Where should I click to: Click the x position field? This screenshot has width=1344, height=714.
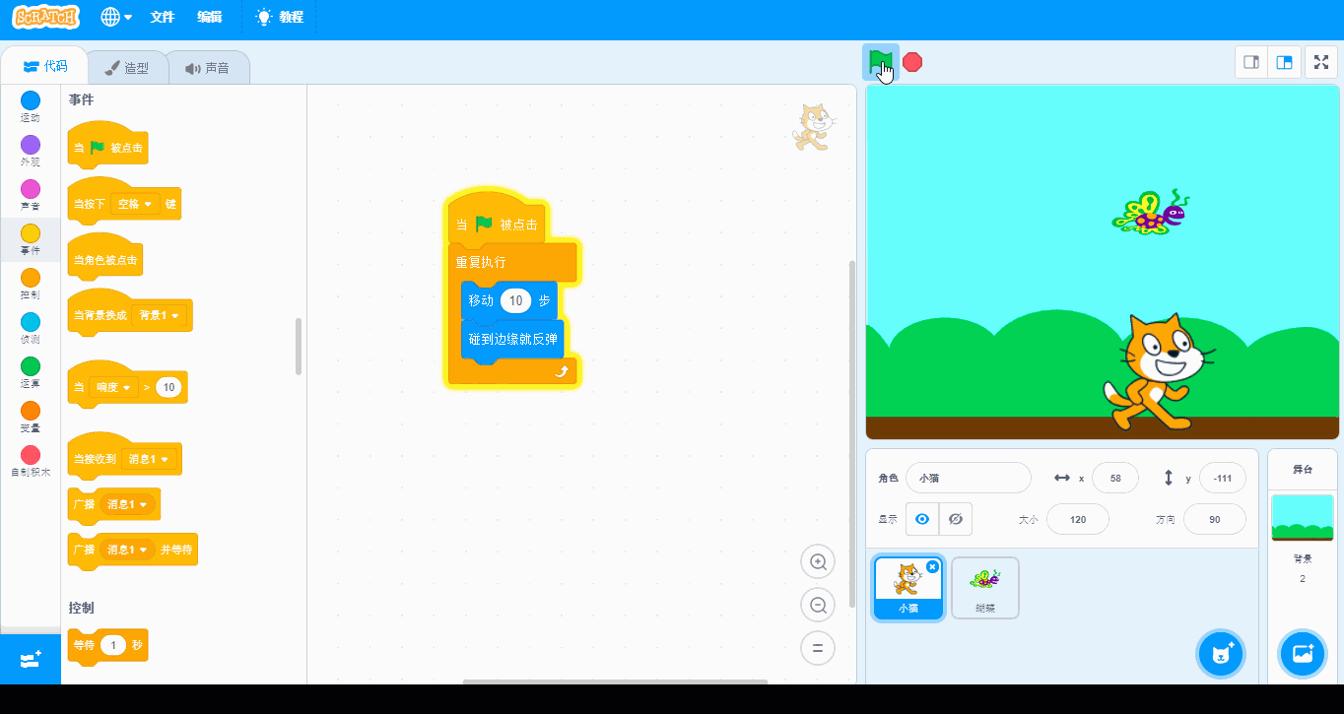coord(1115,478)
